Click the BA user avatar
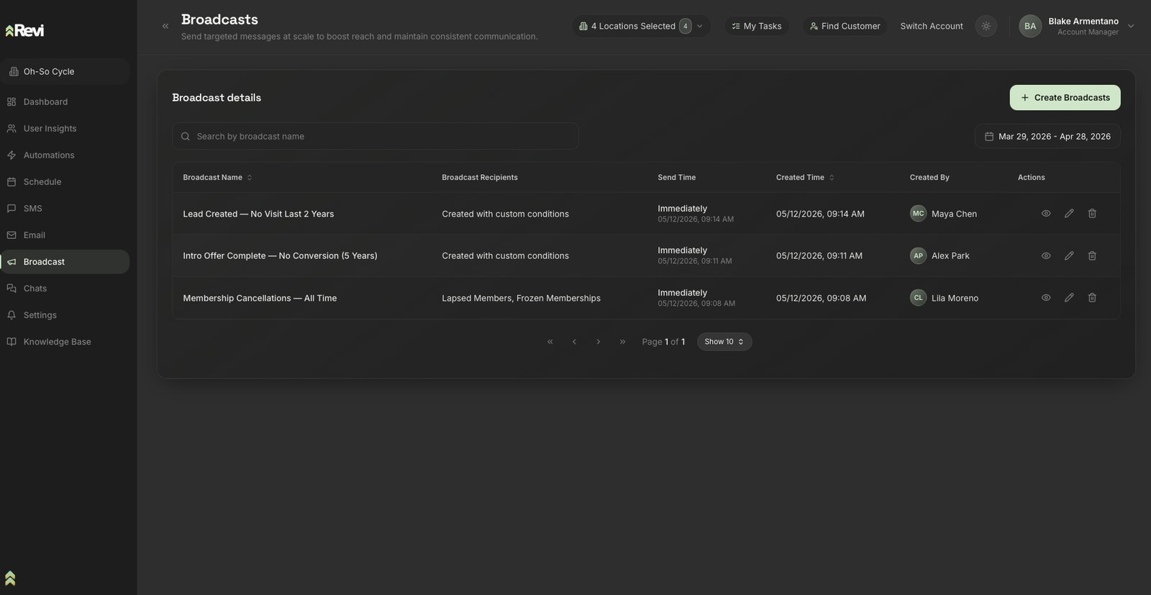The height and width of the screenshot is (595, 1151). coord(1030,26)
